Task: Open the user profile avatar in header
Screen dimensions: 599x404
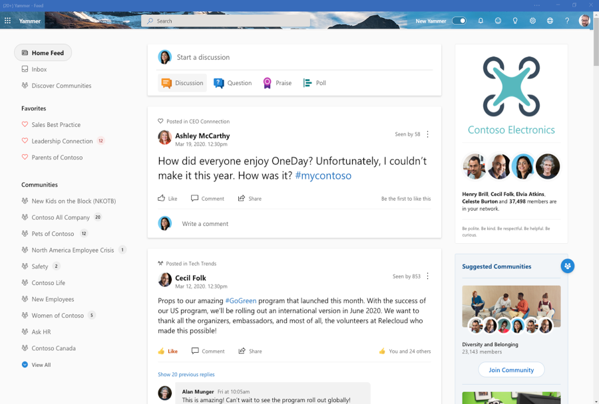Action: tap(584, 21)
